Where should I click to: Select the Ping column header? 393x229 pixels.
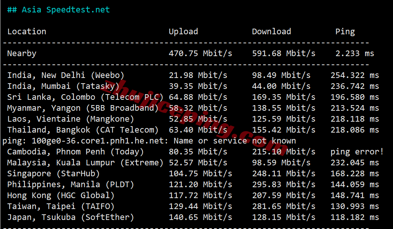point(345,32)
